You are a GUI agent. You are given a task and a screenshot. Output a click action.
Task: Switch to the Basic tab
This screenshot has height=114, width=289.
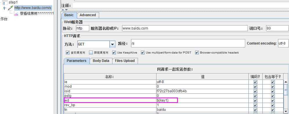pyautogui.click(x=69, y=15)
